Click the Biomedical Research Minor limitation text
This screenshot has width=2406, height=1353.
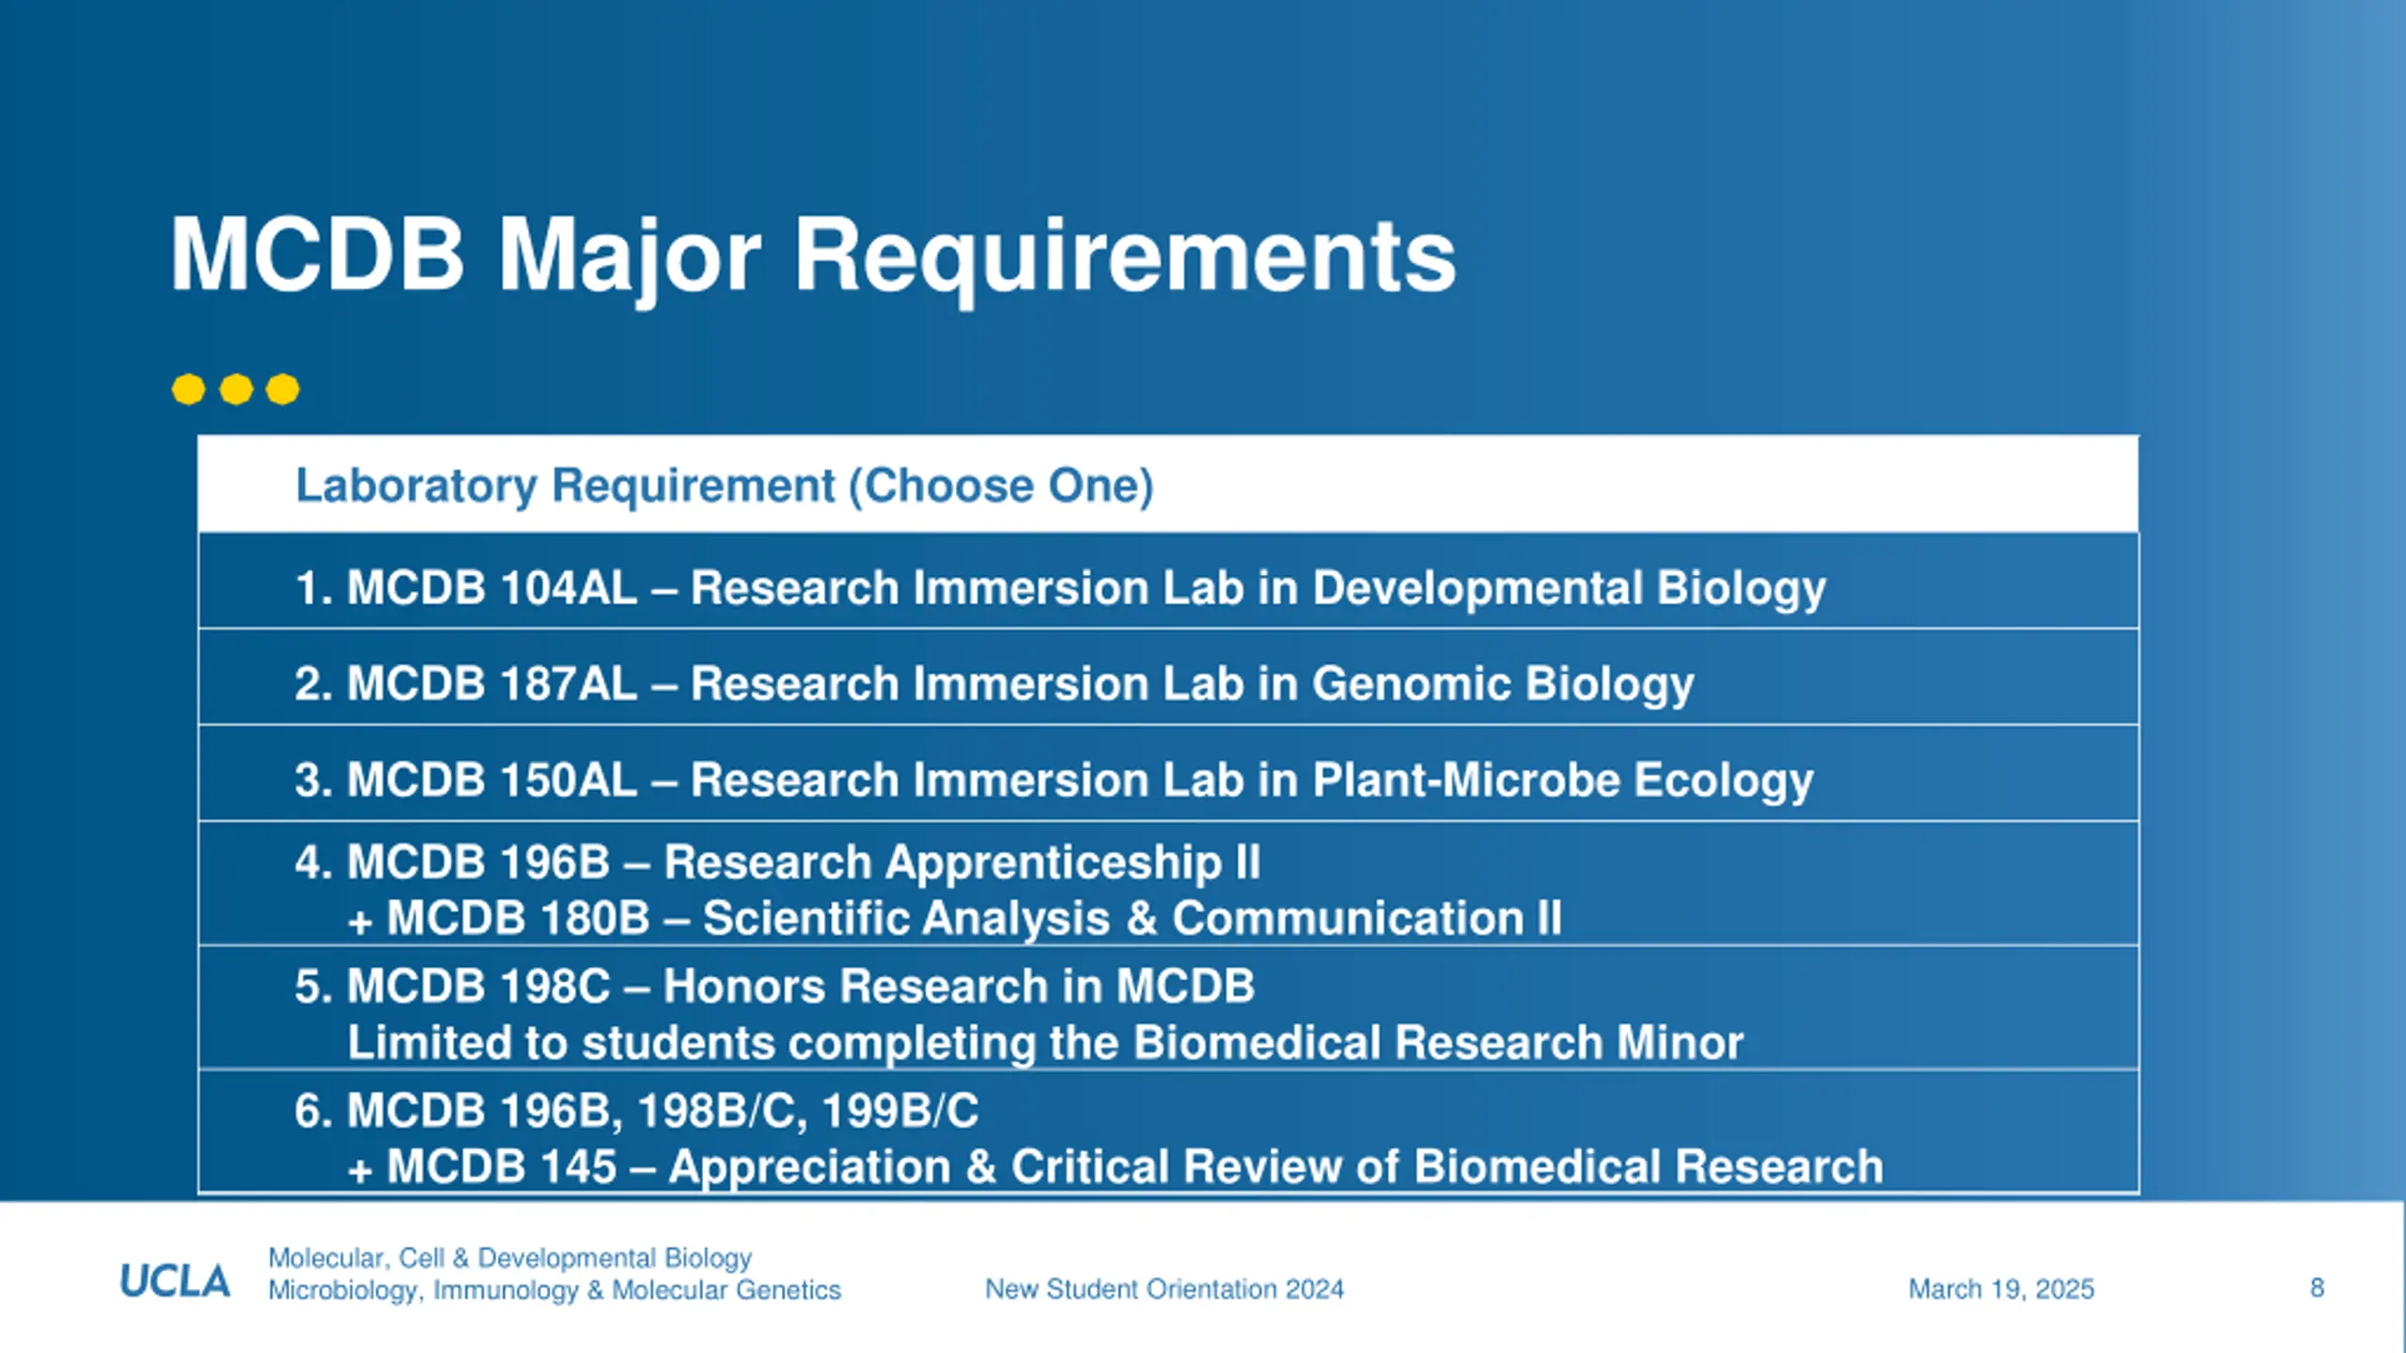point(1045,1043)
